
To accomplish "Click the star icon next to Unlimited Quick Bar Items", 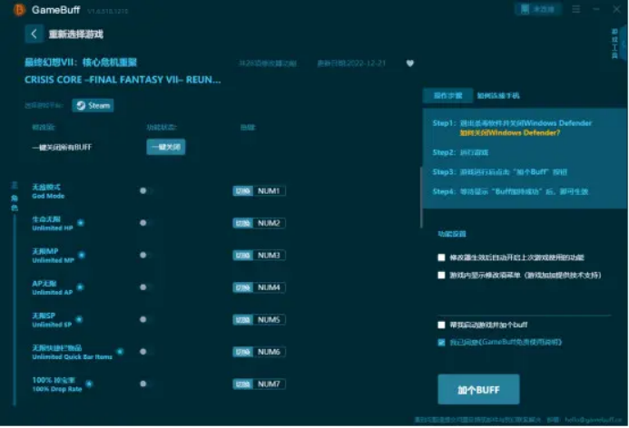I will tap(120, 352).
